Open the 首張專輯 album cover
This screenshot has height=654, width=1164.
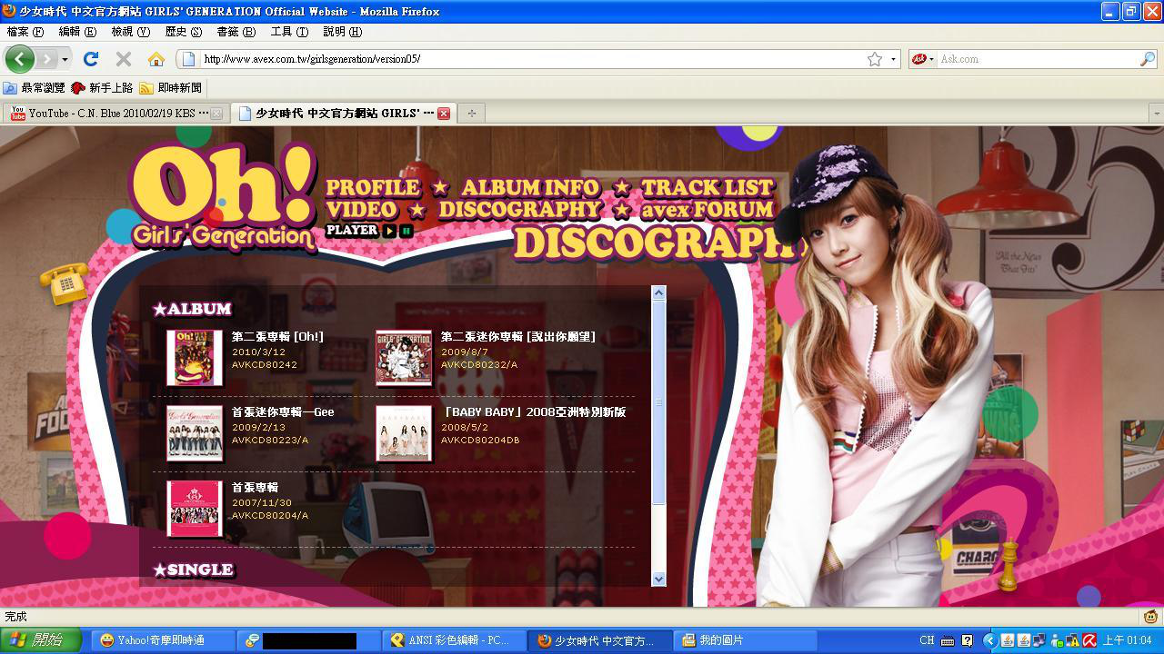tap(195, 509)
